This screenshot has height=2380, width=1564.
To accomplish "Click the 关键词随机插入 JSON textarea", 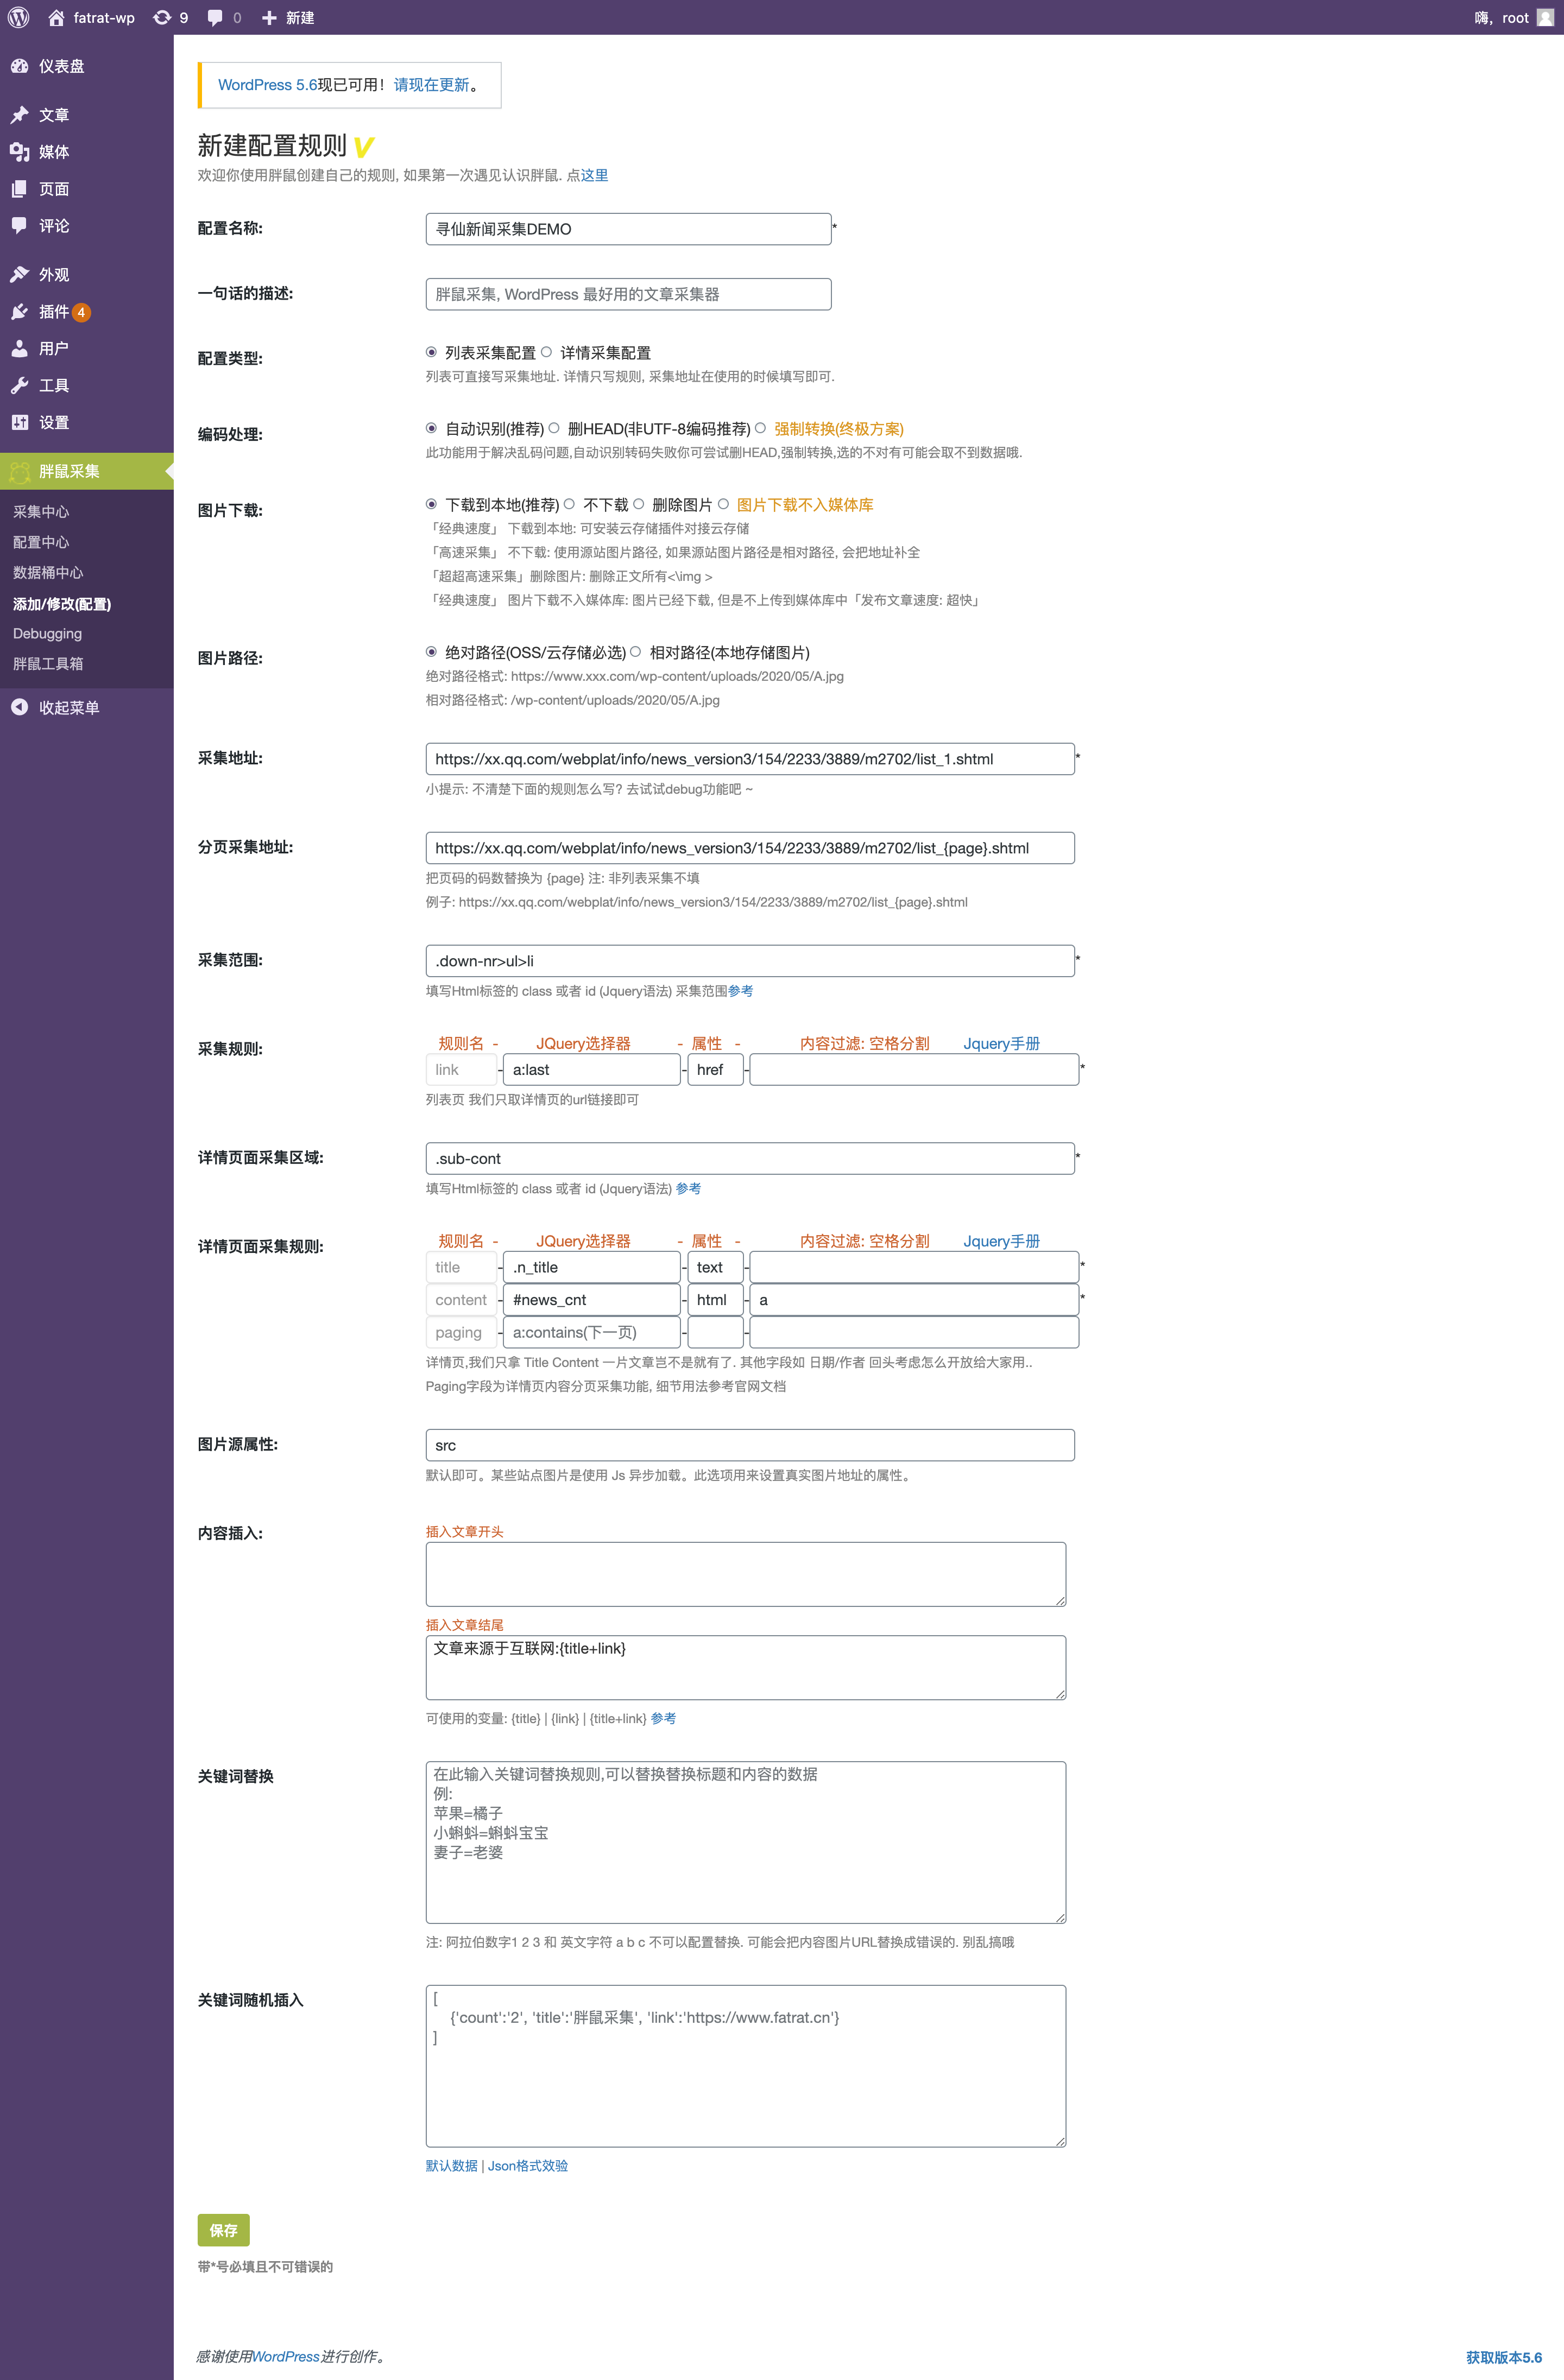I will coord(746,2066).
